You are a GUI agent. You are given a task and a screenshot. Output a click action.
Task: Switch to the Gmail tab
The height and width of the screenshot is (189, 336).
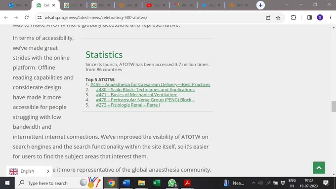(x=183, y=5)
